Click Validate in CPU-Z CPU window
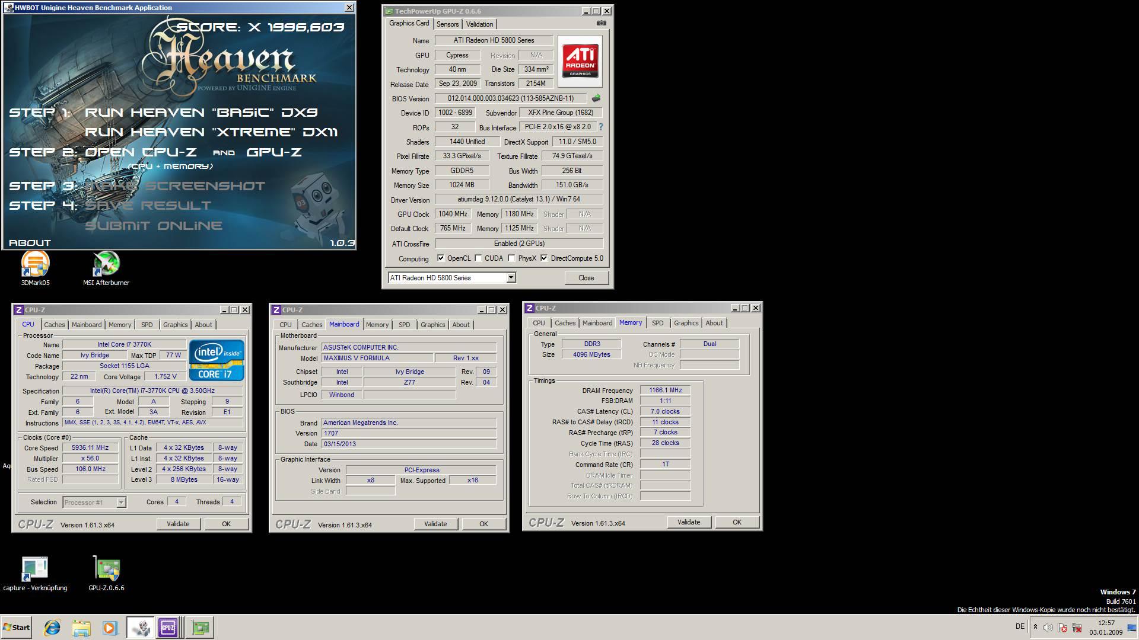This screenshot has height=640, width=1139. (178, 524)
